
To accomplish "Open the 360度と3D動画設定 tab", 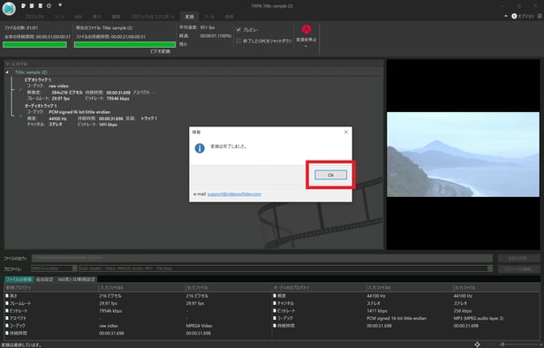I will pos(76,279).
